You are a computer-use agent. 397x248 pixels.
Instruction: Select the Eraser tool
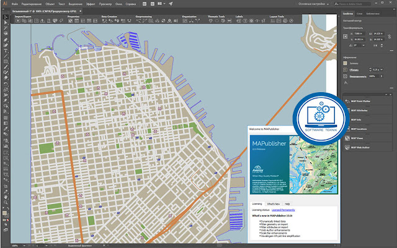click(6, 78)
